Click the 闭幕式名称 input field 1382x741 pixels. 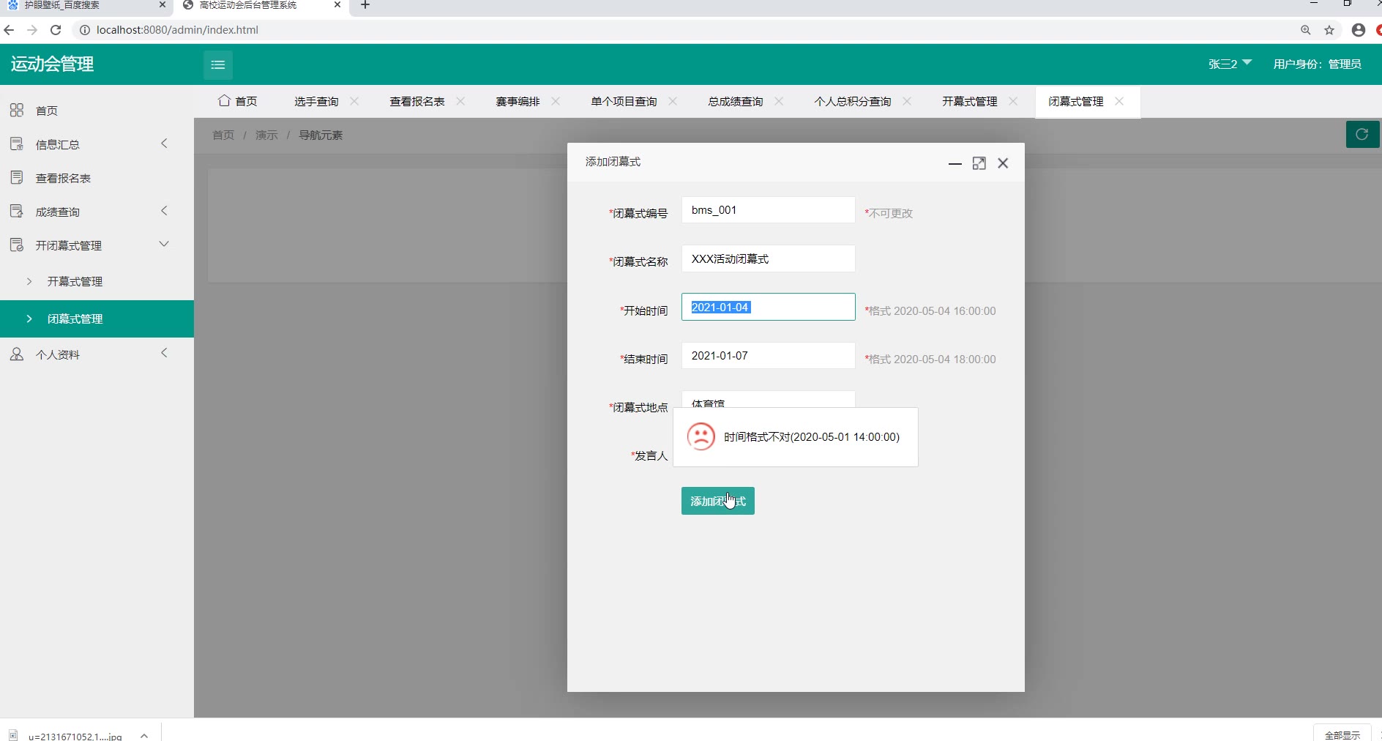click(x=768, y=258)
